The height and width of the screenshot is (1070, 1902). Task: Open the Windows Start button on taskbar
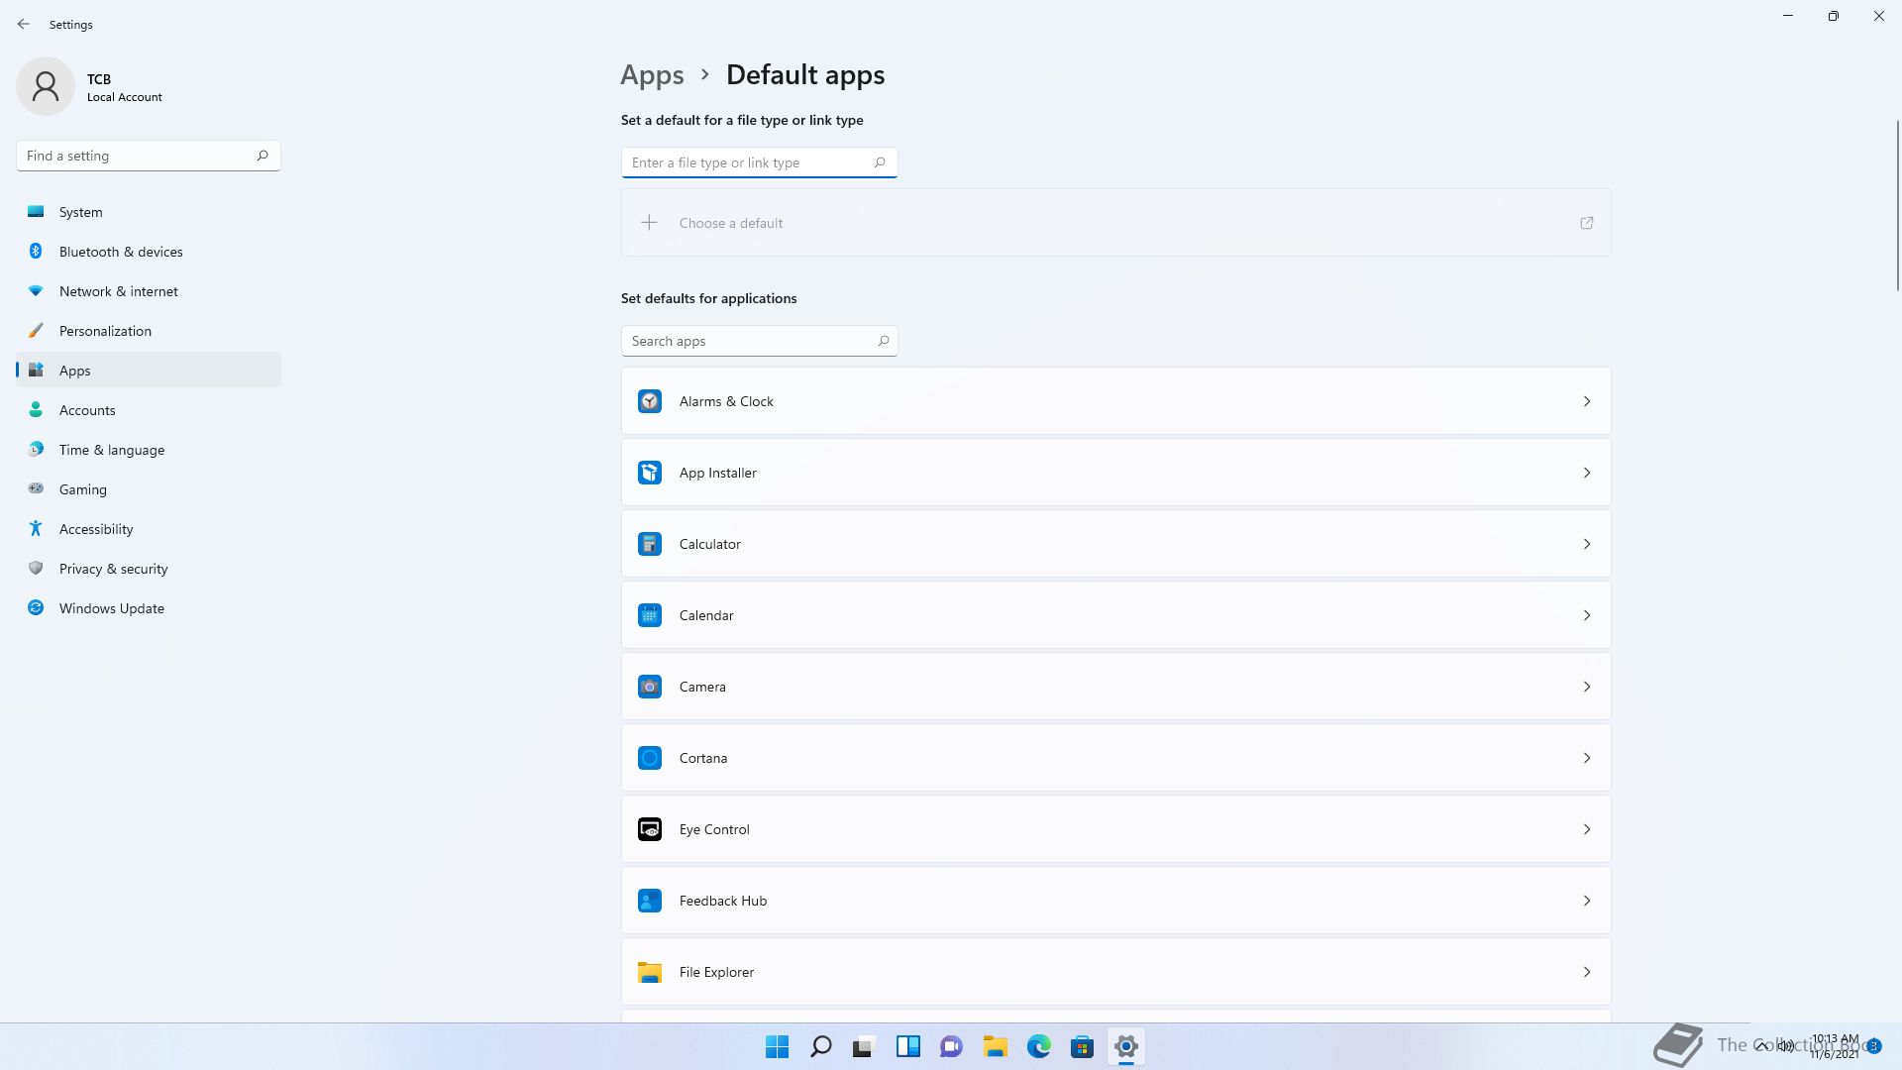pos(778,1046)
